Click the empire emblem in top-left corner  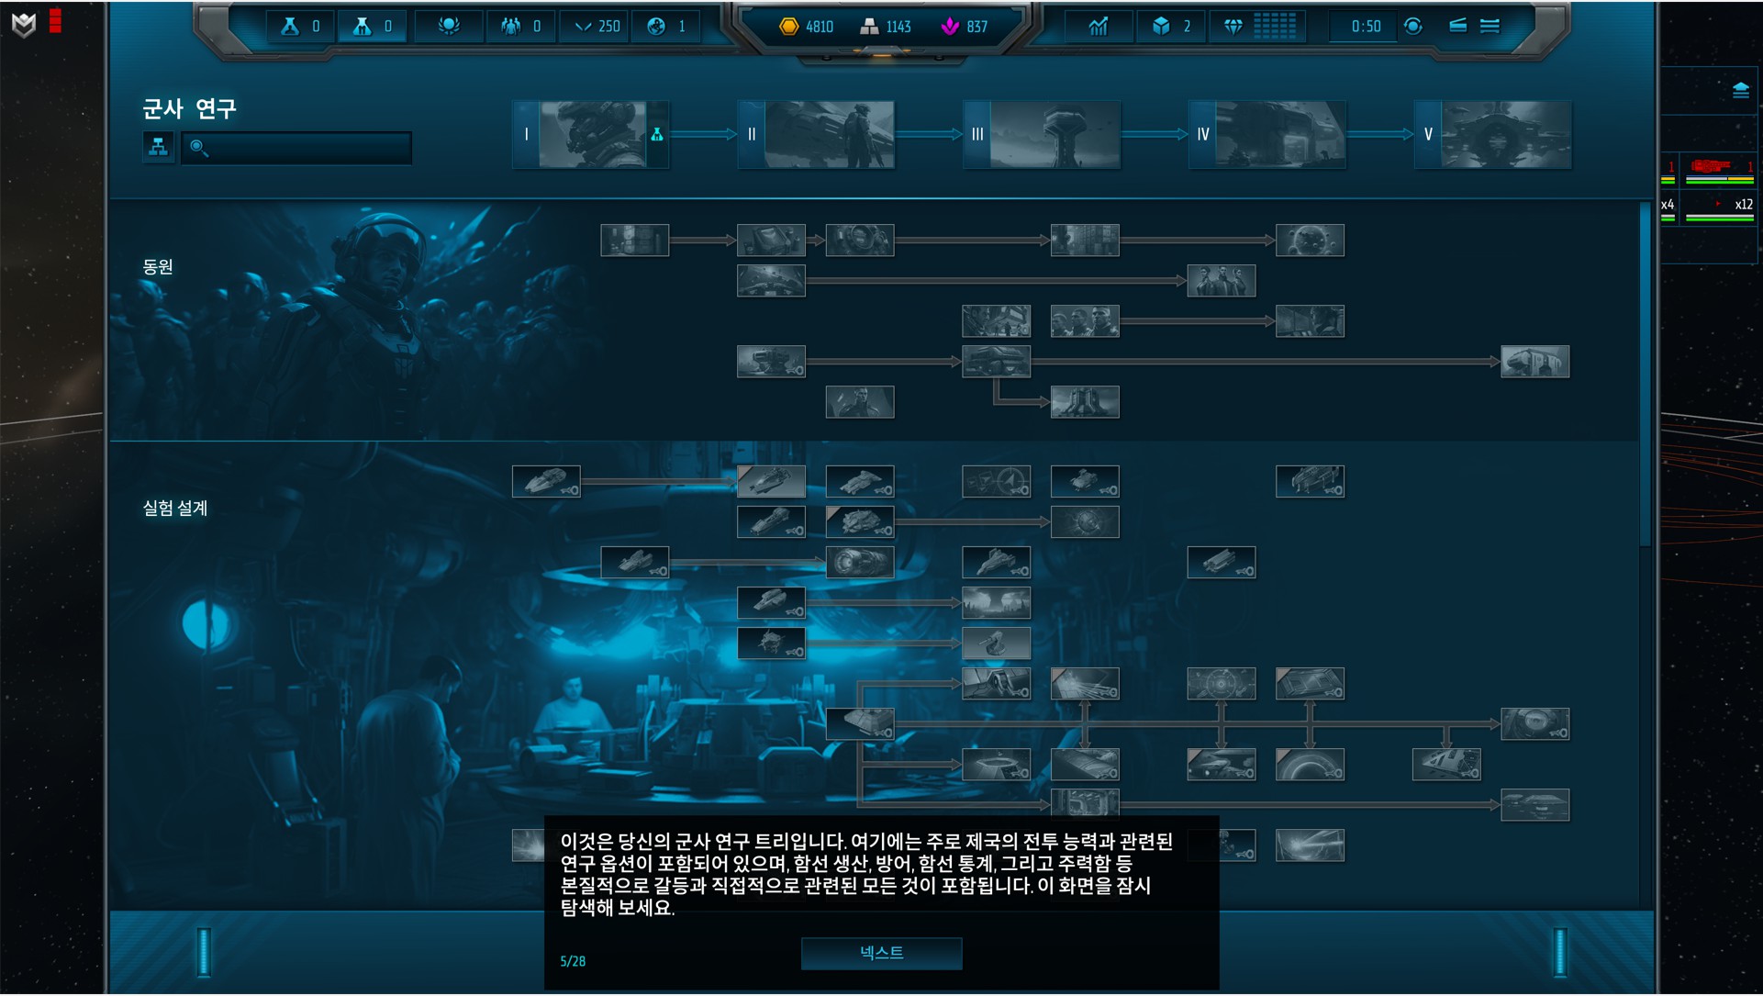point(24,25)
